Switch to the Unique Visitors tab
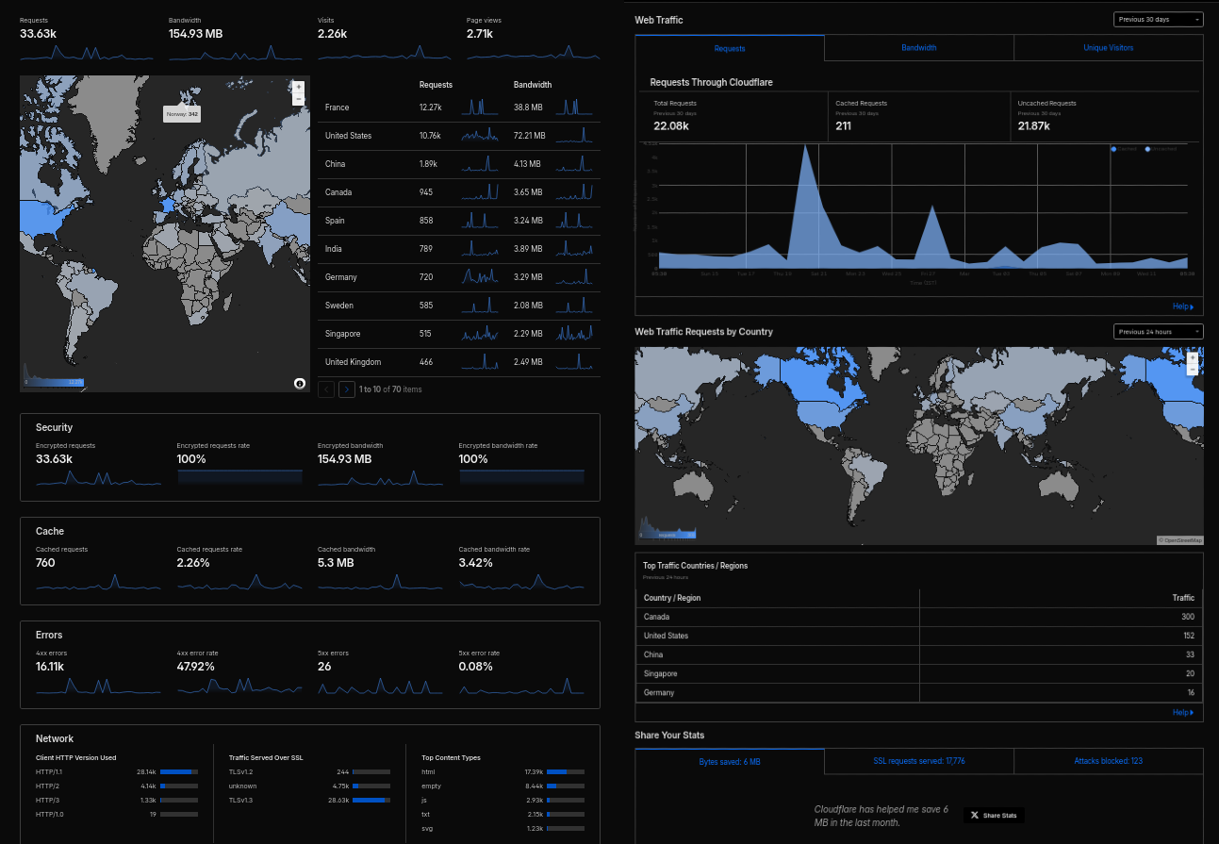The width and height of the screenshot is (1219, 844). point(1108,48)
